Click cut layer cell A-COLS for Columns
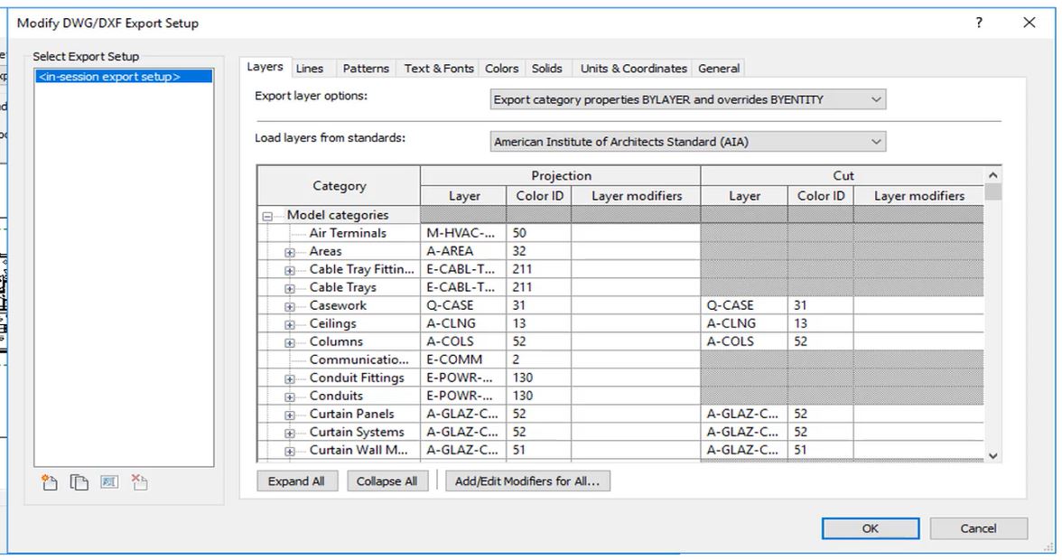 tap(744, 341)
